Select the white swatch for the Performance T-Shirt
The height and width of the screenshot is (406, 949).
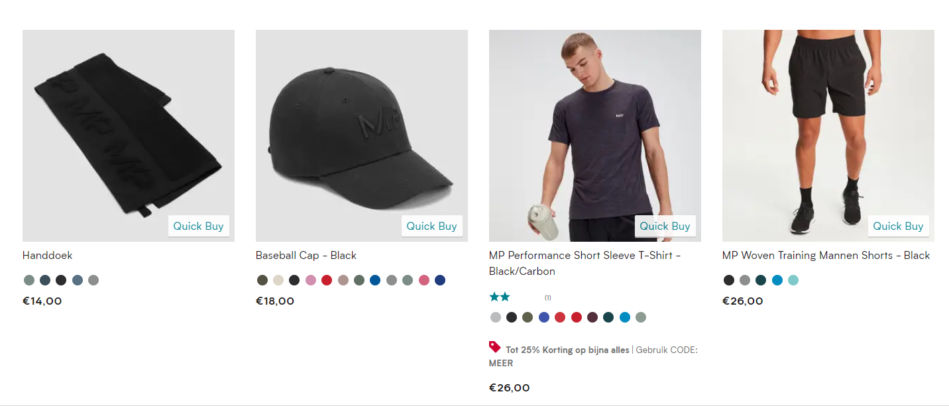(495, 317)
